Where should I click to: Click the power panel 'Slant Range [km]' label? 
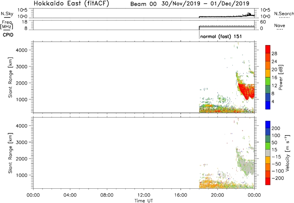(10, 77)
